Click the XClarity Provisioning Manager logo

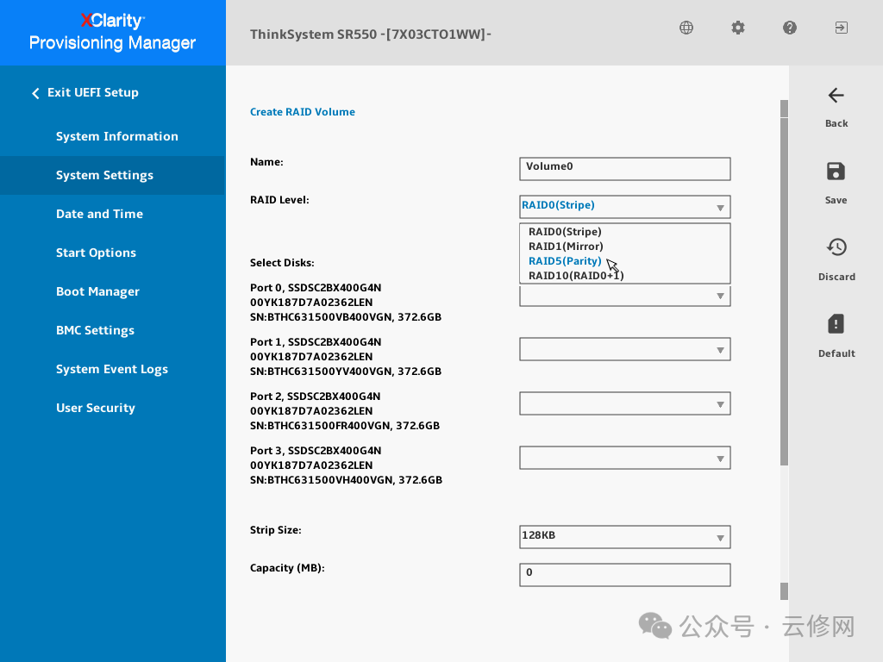(113, 32)
